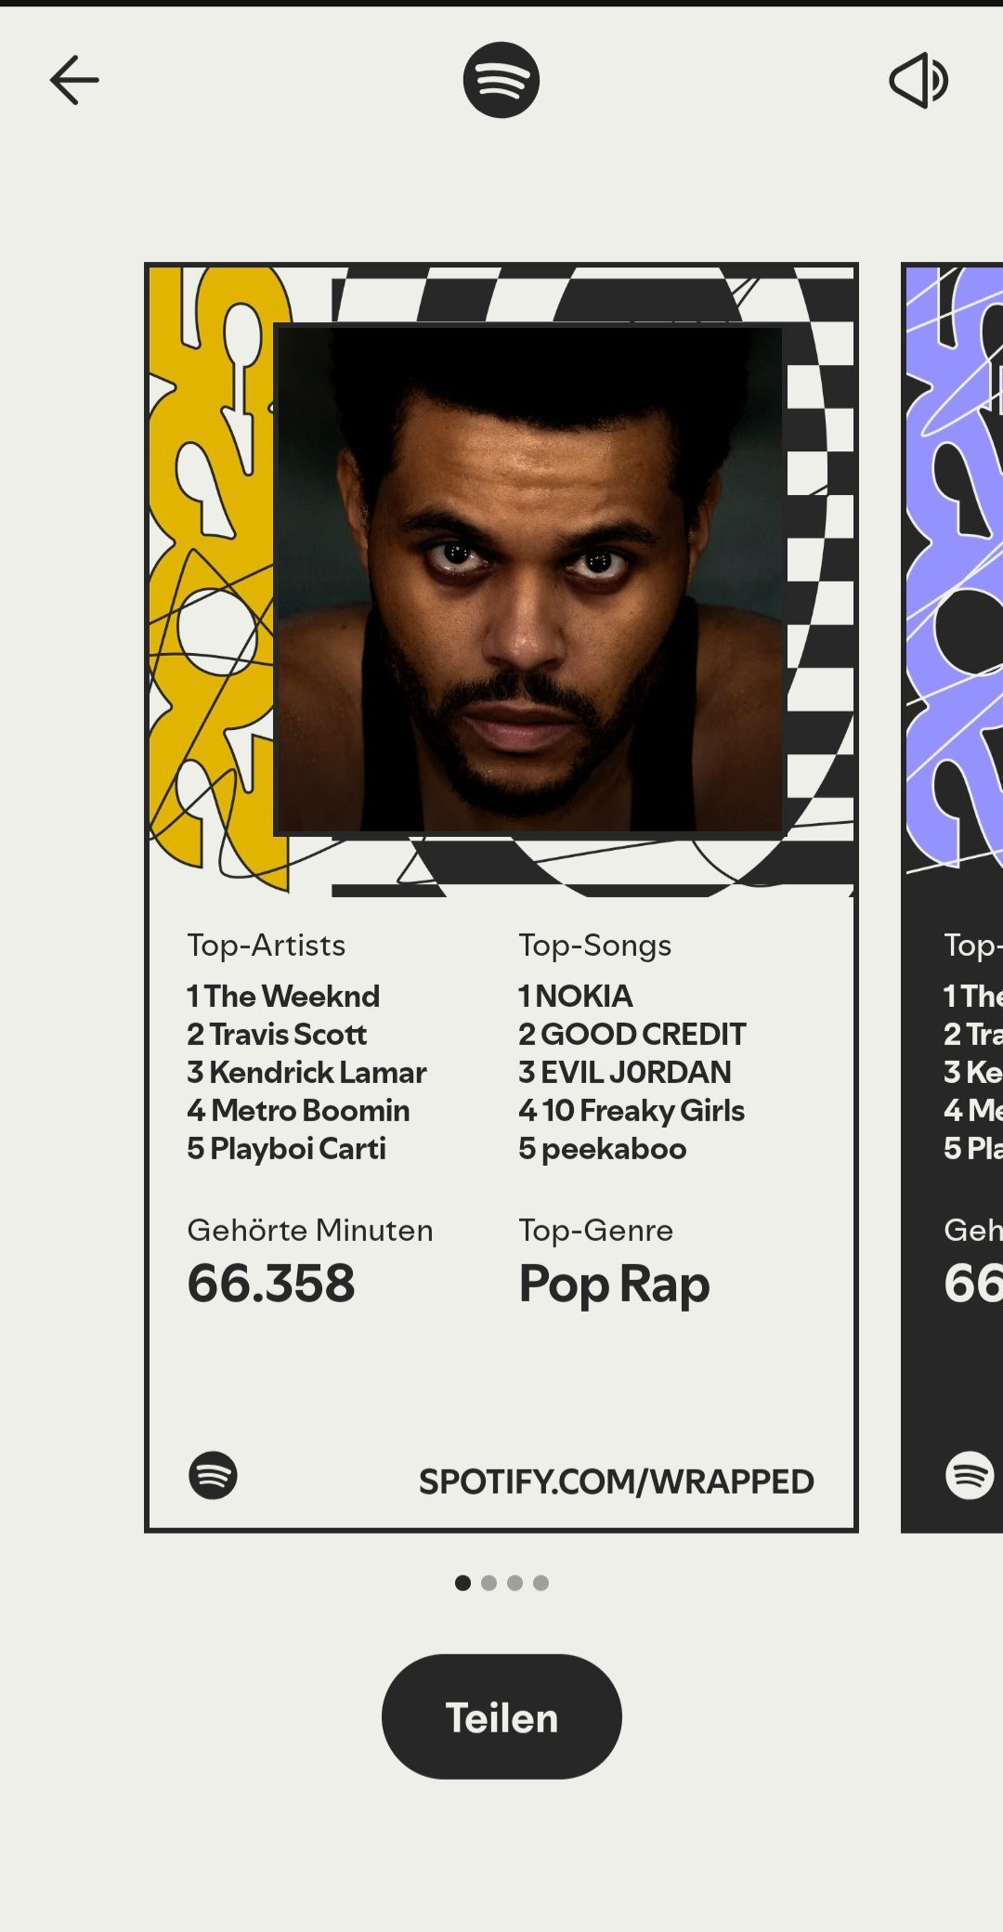This screenshot has height=1932, width=1003.
Task: Tap the 66.358 minutes figure
Action: (x=271, y=1284)
